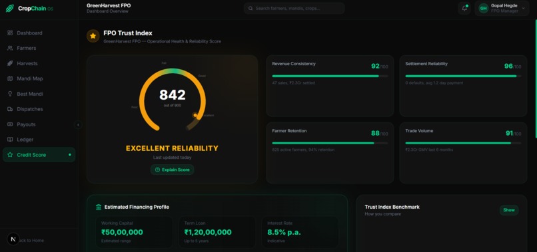The height and width of the screenshot is (252, 537).
Task: Select Best Mandi in the sidebar
Action: pyautogui.click(x=39, y=94)
